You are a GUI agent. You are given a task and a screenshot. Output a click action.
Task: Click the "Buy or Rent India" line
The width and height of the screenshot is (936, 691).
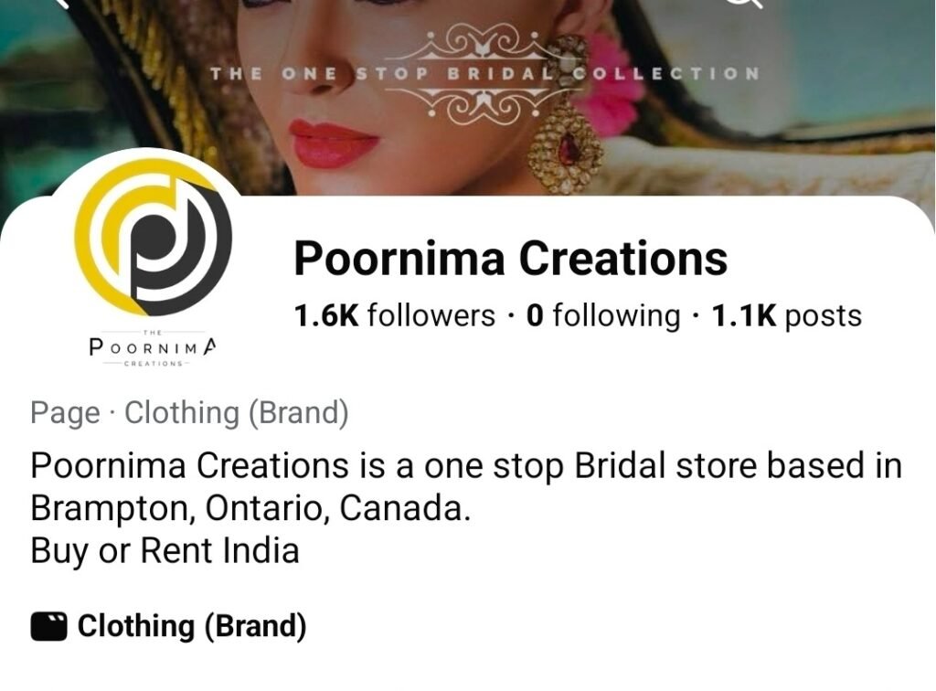click(x=165, y=551)
